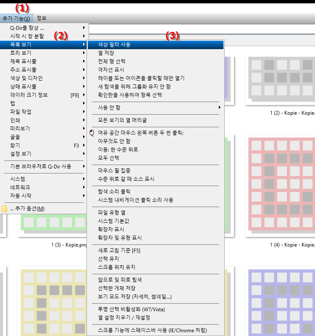Toggle 선택 유지 option
The height and width of the screenshot is (336, 315).
tap(155, 259)
